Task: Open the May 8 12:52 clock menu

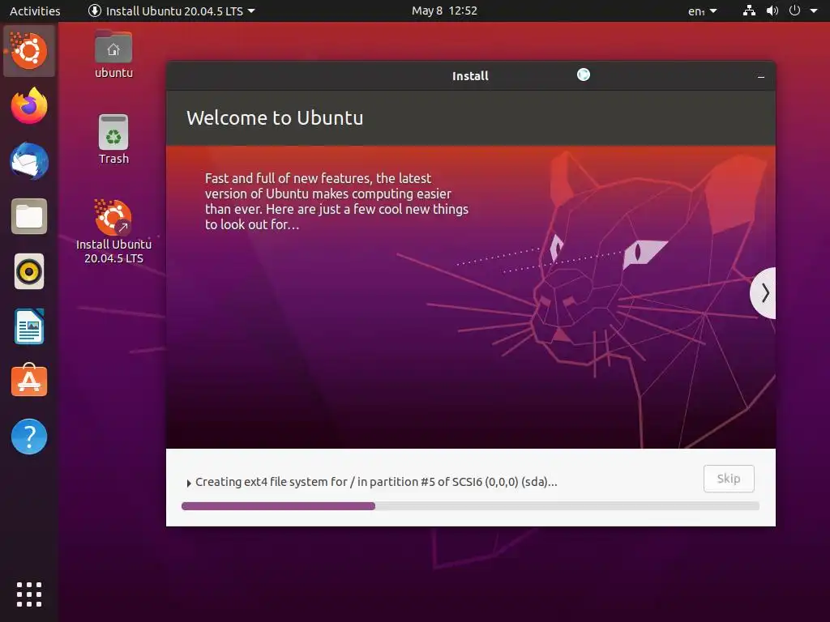Action: 444,11
